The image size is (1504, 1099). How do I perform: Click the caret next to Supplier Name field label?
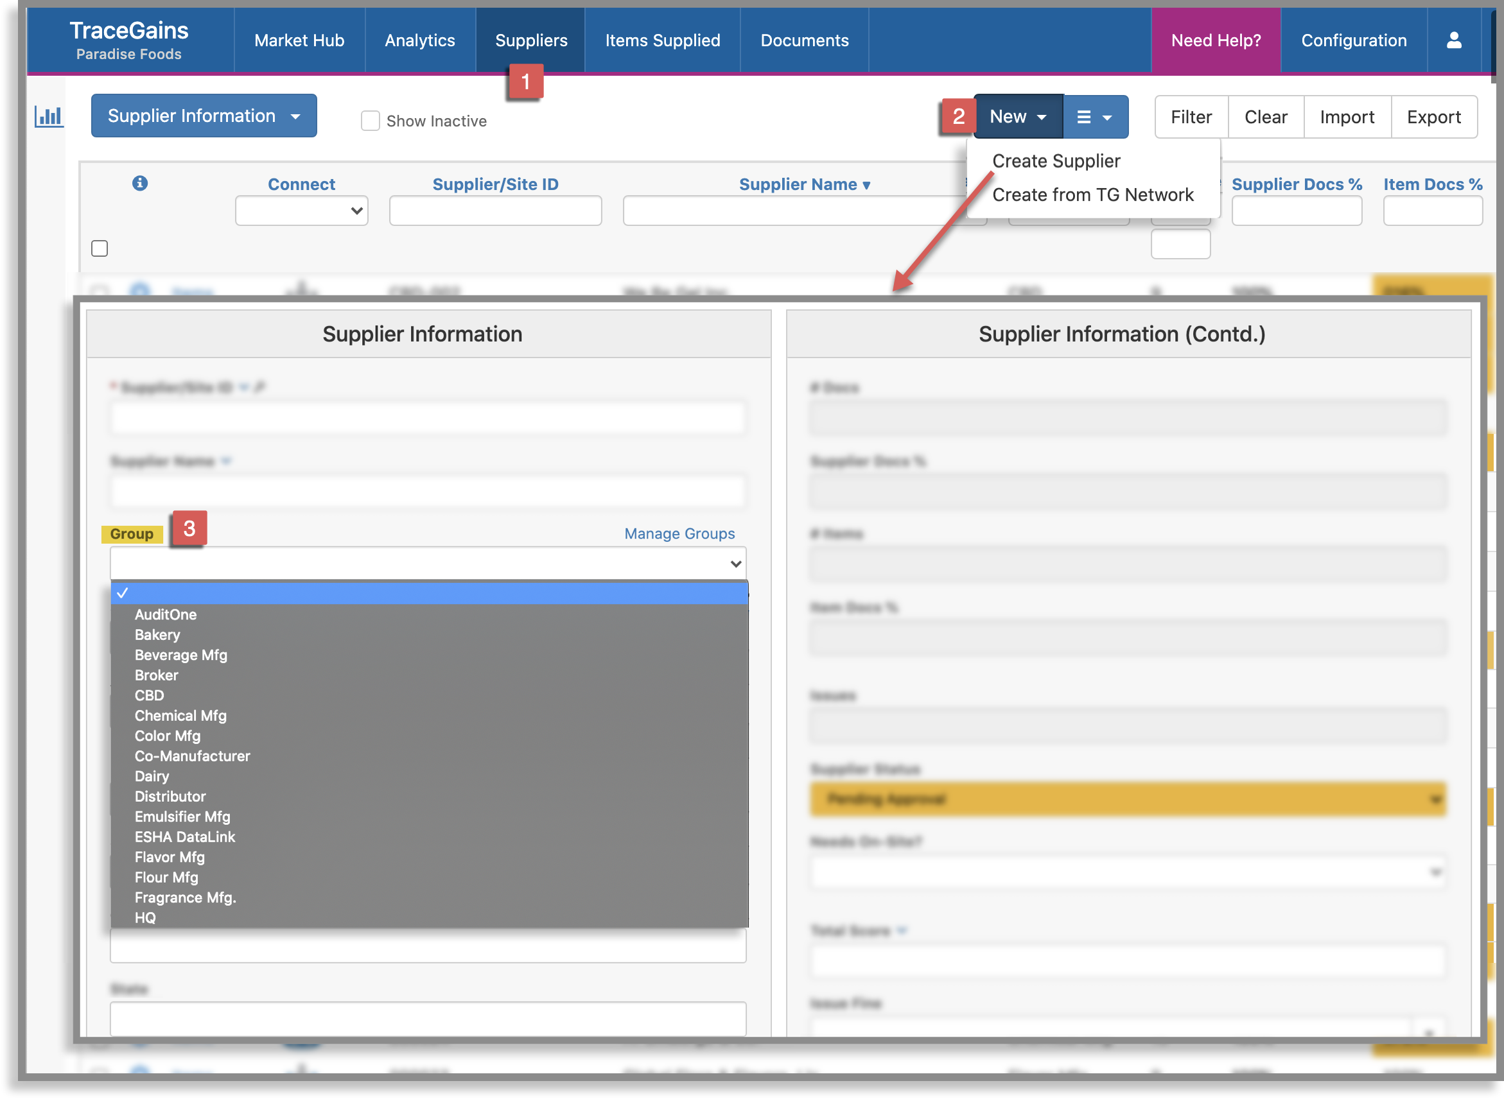tap(226, 460)
